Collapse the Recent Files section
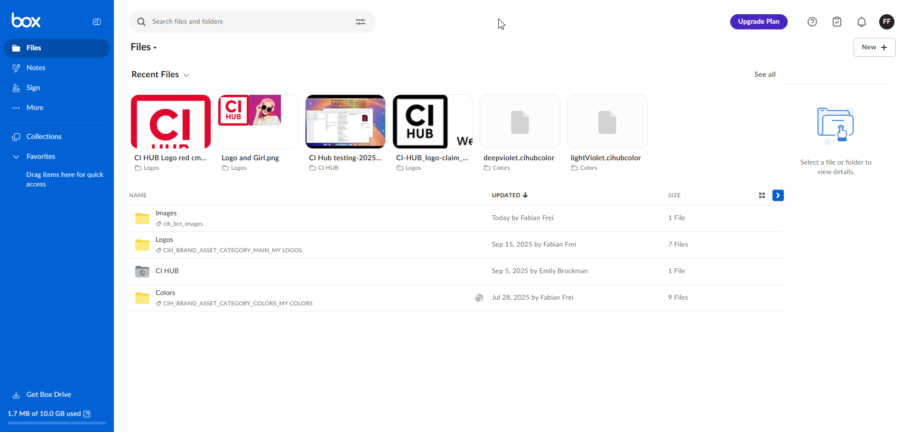The image size is (911, 432). pos(186,75)
